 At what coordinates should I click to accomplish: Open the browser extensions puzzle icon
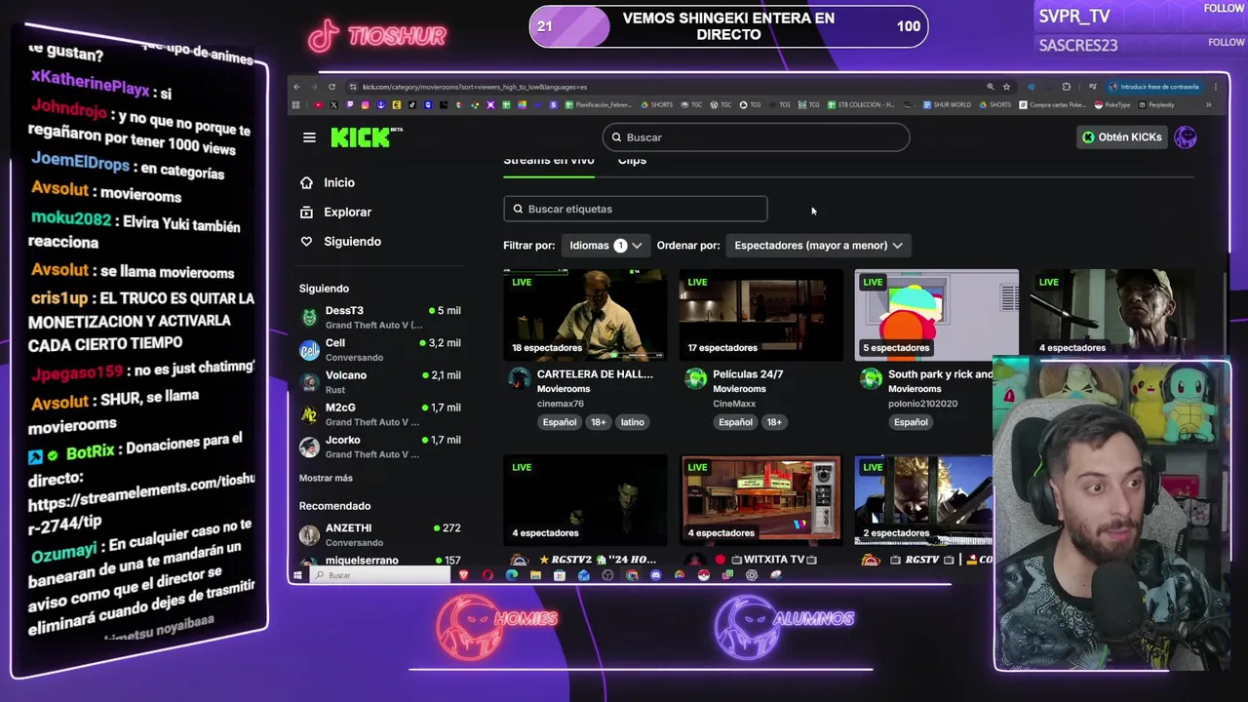1067,87
